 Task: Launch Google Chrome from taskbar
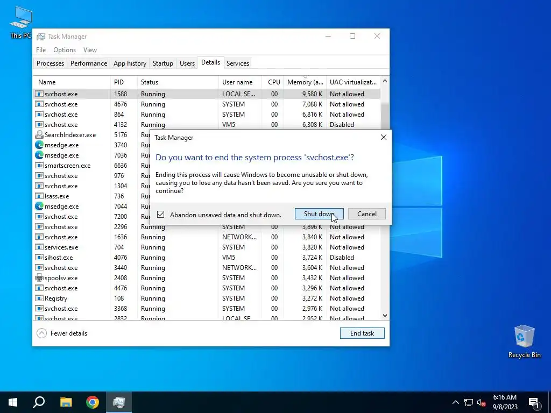pyautogui.click(x=93, y=402)
